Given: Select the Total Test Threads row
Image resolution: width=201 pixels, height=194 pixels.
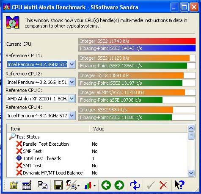Looking at the screenshot, I should coord(97,158).
